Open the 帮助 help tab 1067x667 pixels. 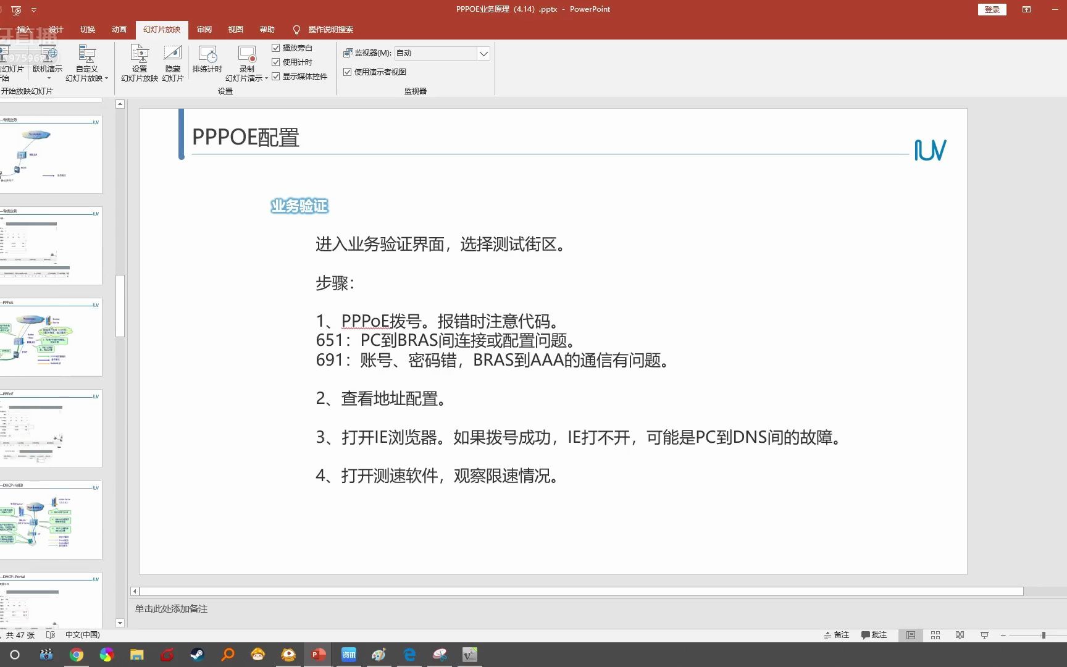[267, 30]
